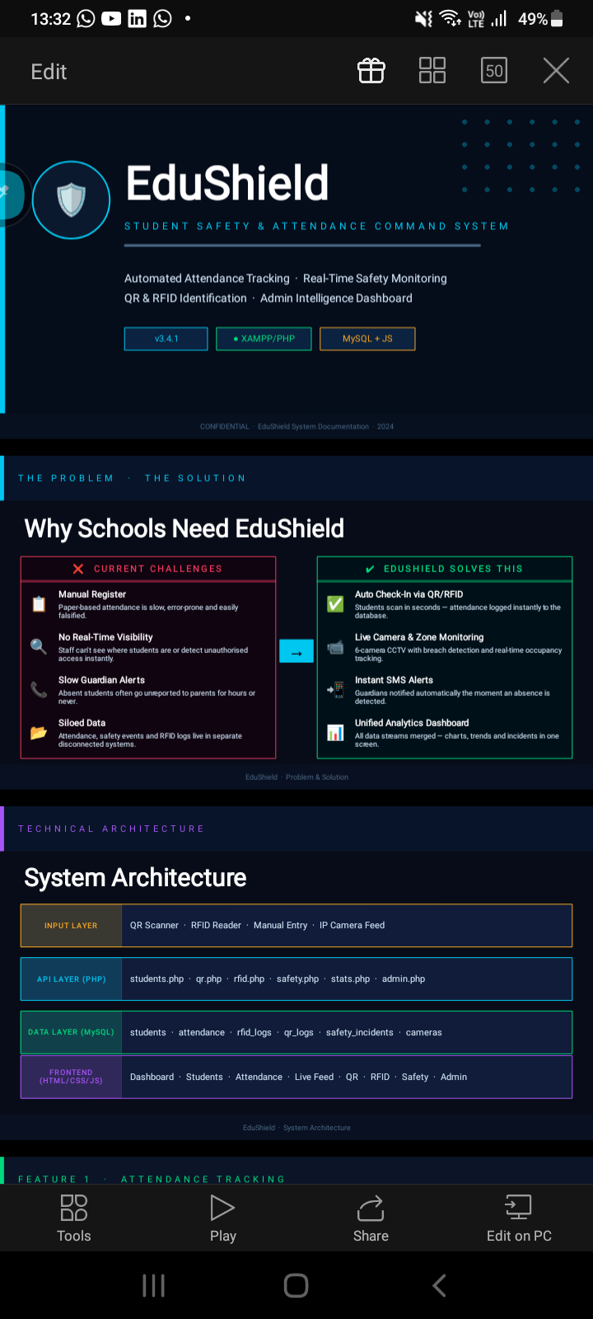
Task: Tap the 'QR Scanner' input entry
Action: (x=154, y=925)
